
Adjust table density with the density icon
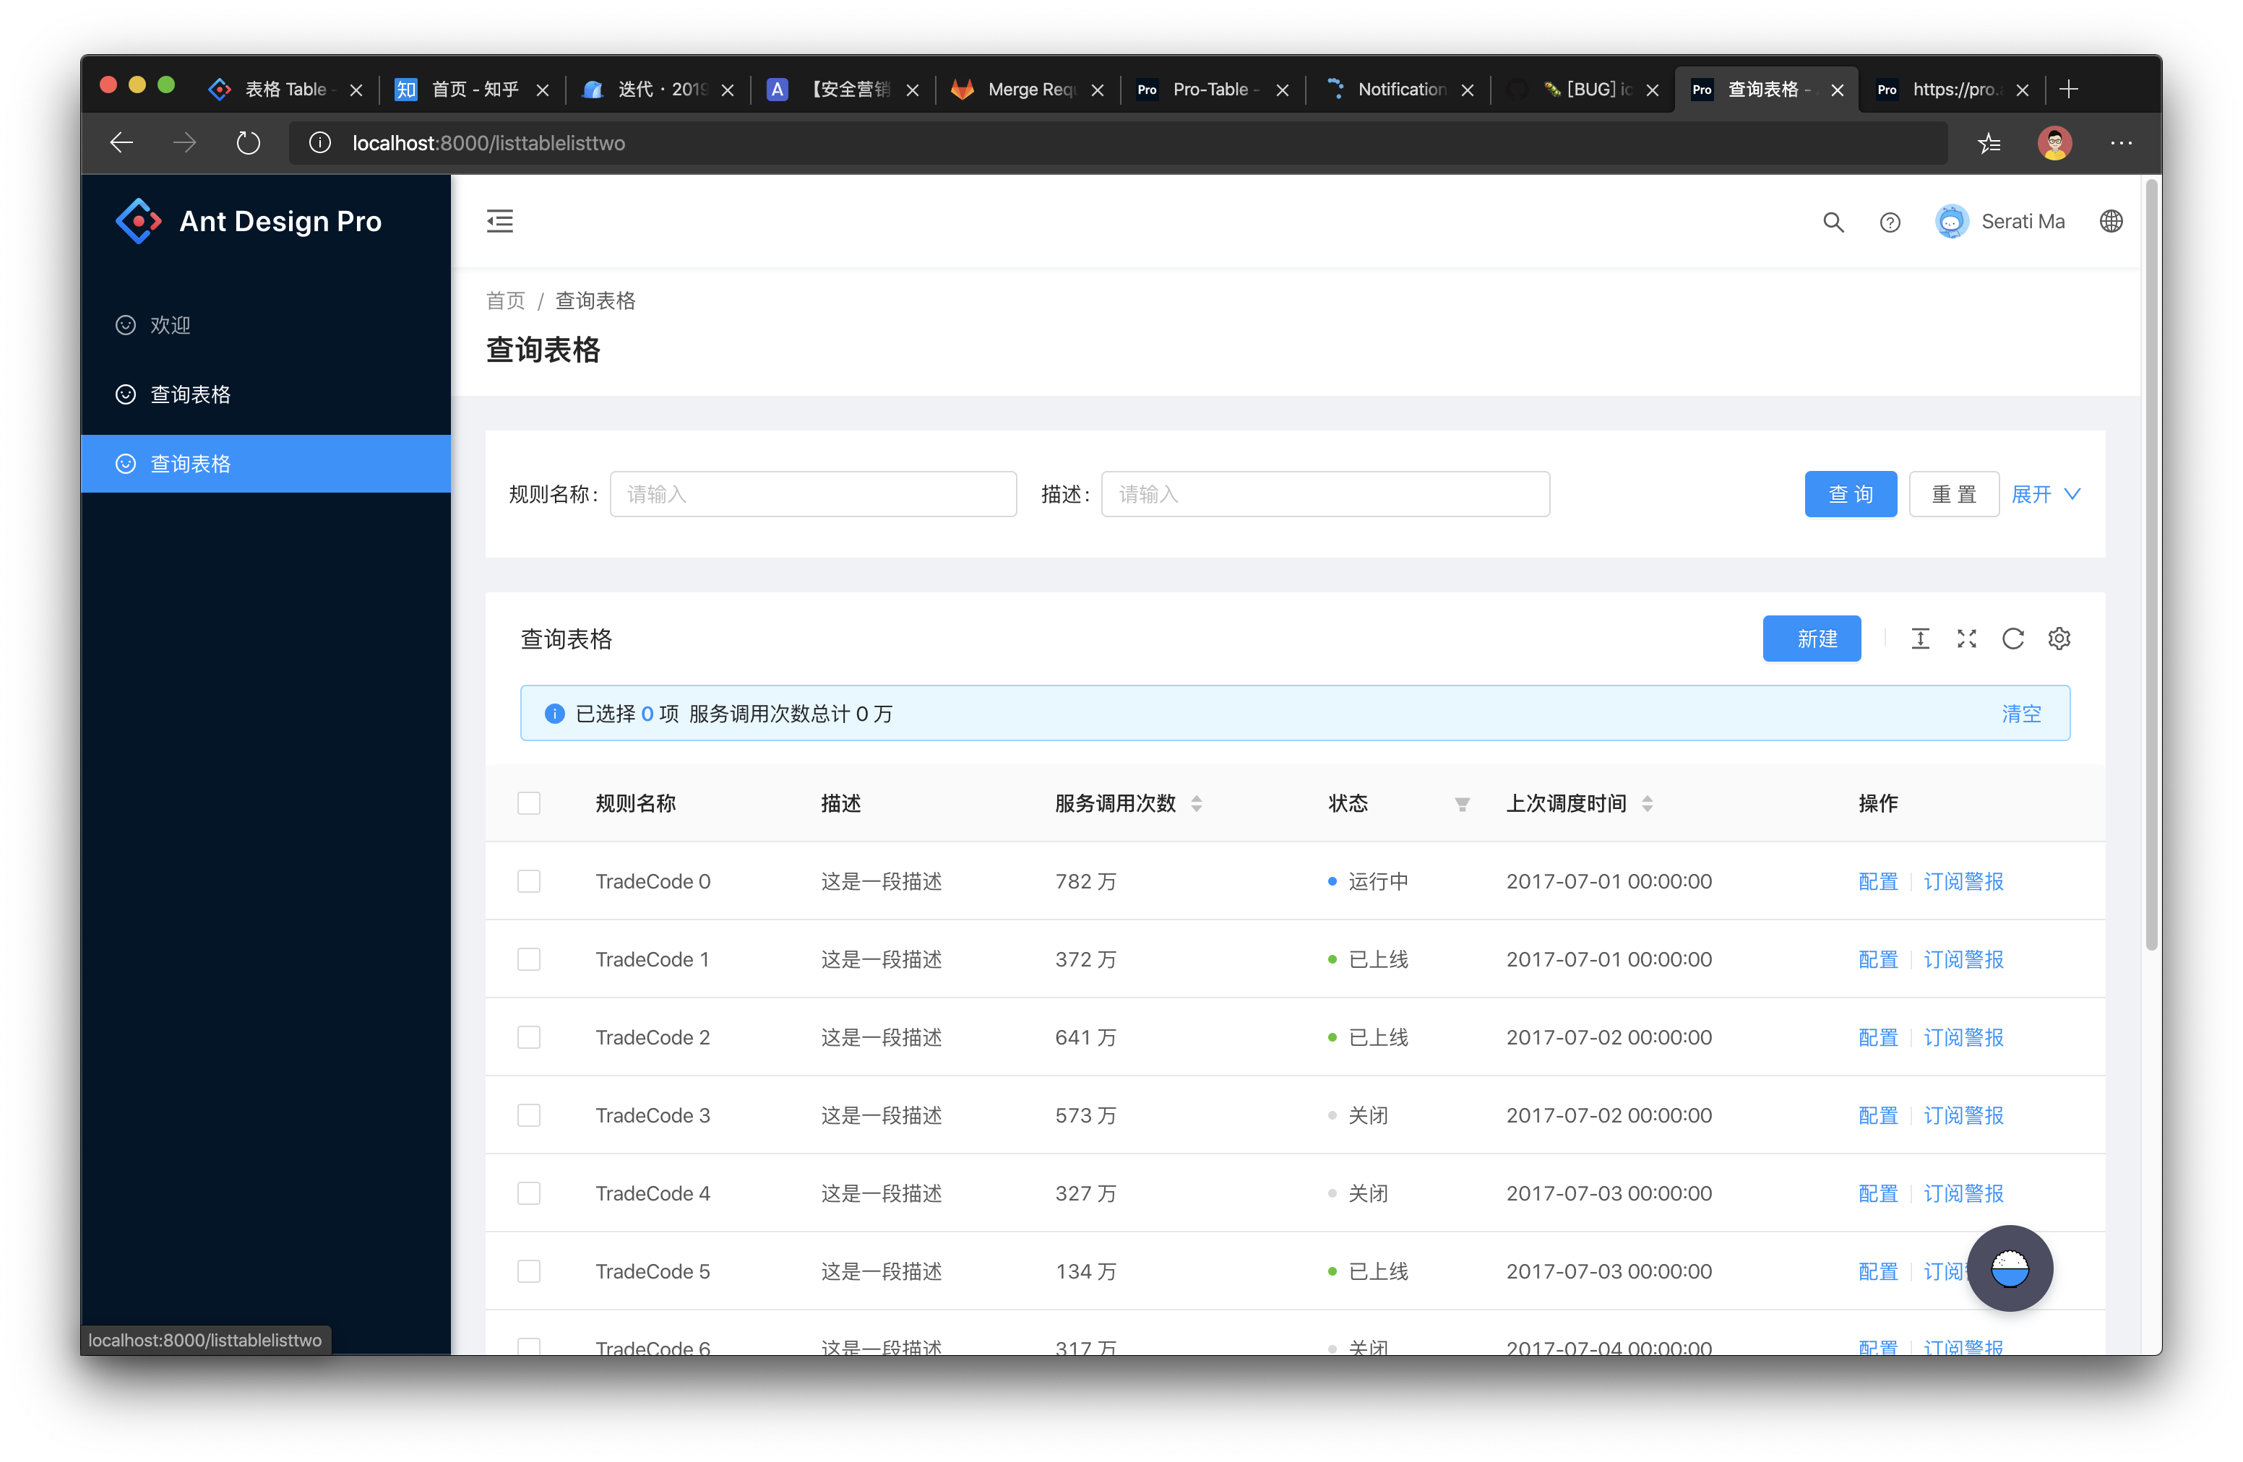[x=1921, y=639]
